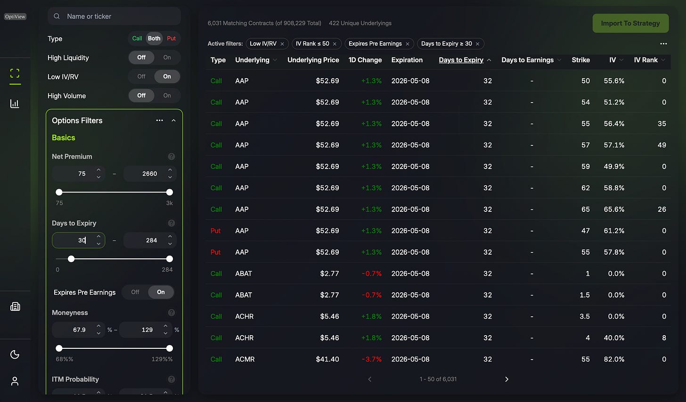Set High Volume to On

point(167,96)
